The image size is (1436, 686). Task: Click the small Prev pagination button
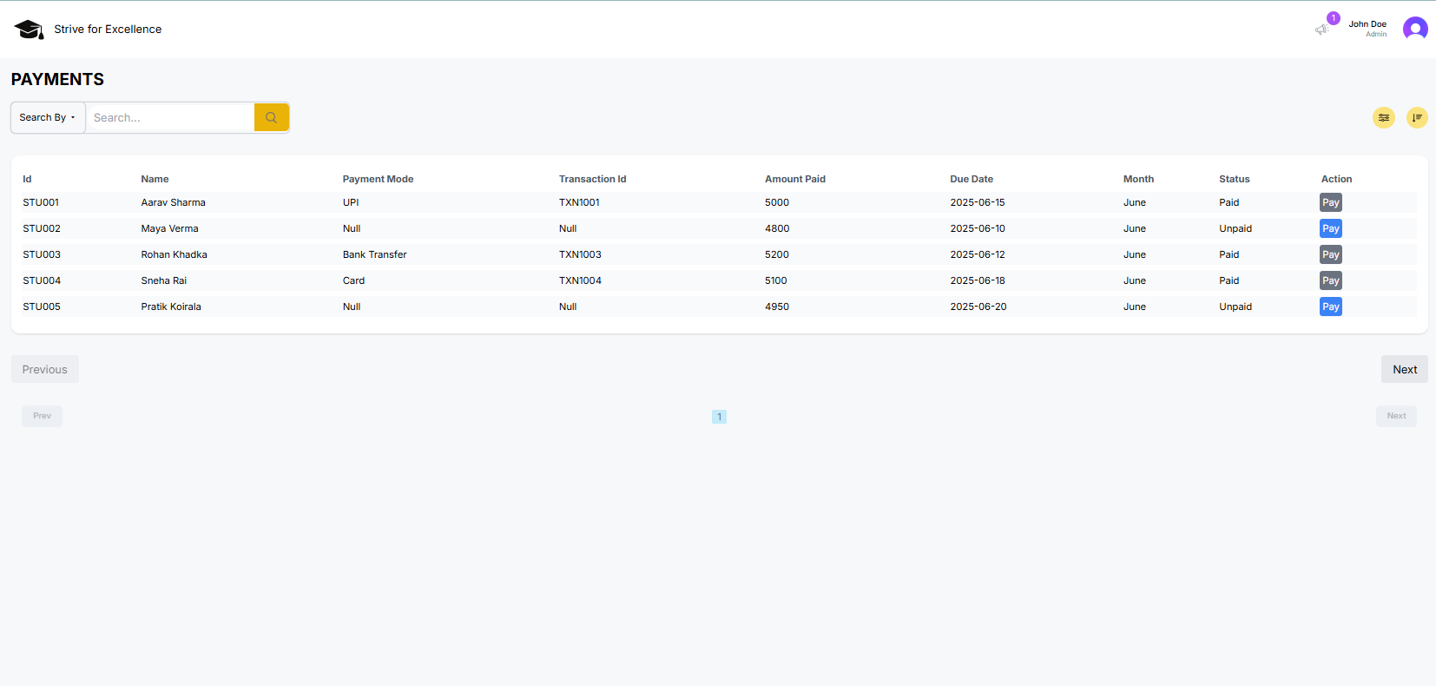click(x=42, y=416)
